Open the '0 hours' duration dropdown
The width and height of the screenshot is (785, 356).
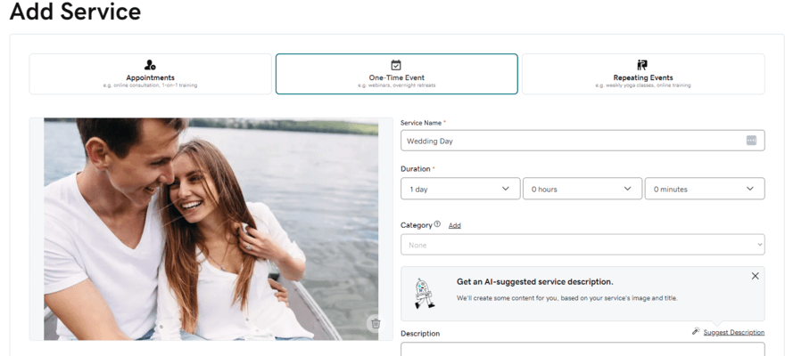pos(583,189)
